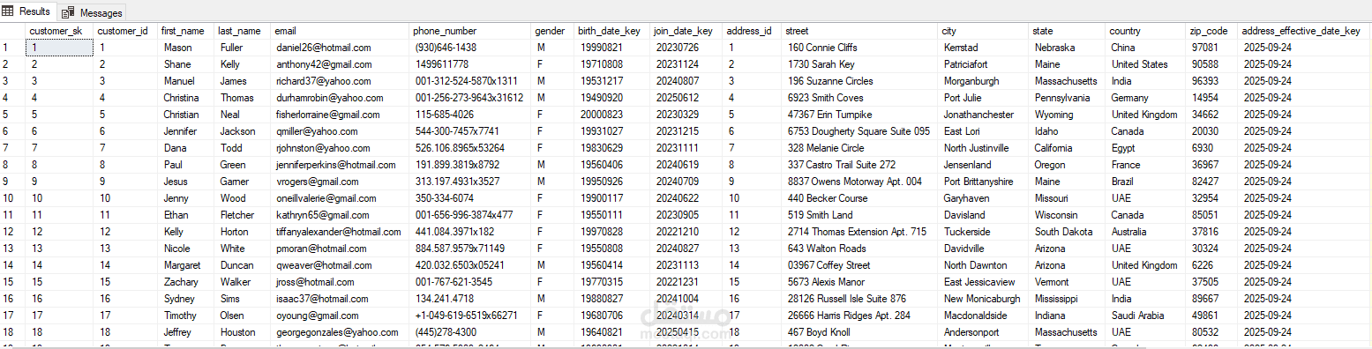Click the first name cell Margaret
This screenshot has width=1372, height=349.
coord(186,265)
